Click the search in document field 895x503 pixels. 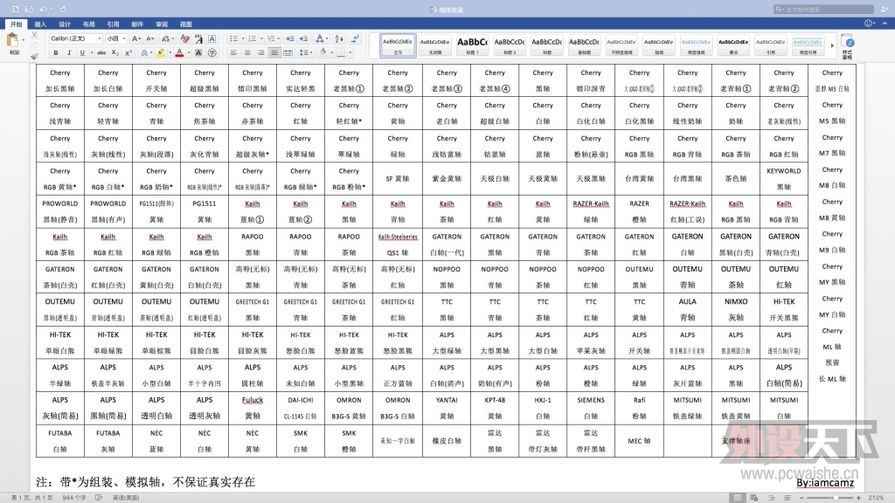[x=823, y=9]
